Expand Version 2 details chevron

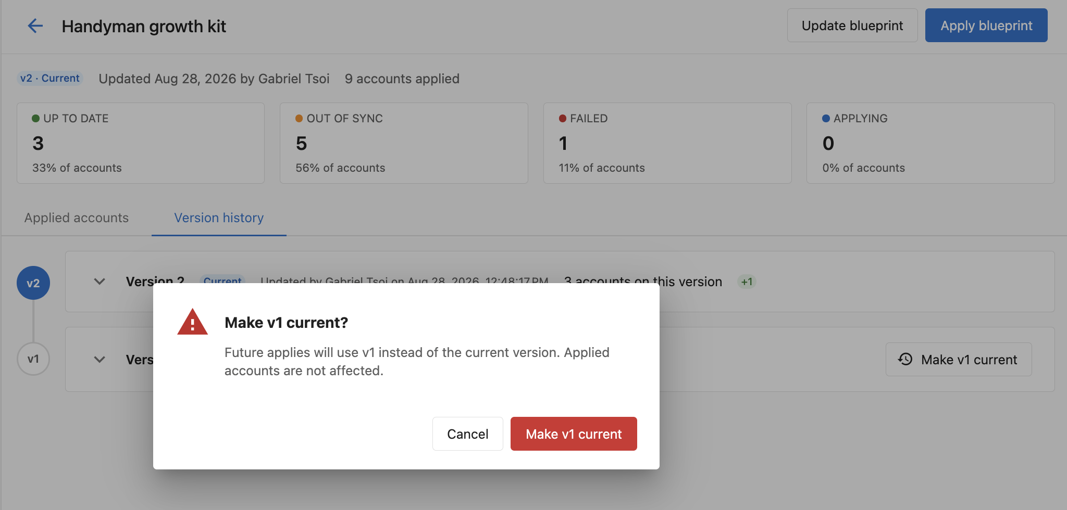click(100, 282)
